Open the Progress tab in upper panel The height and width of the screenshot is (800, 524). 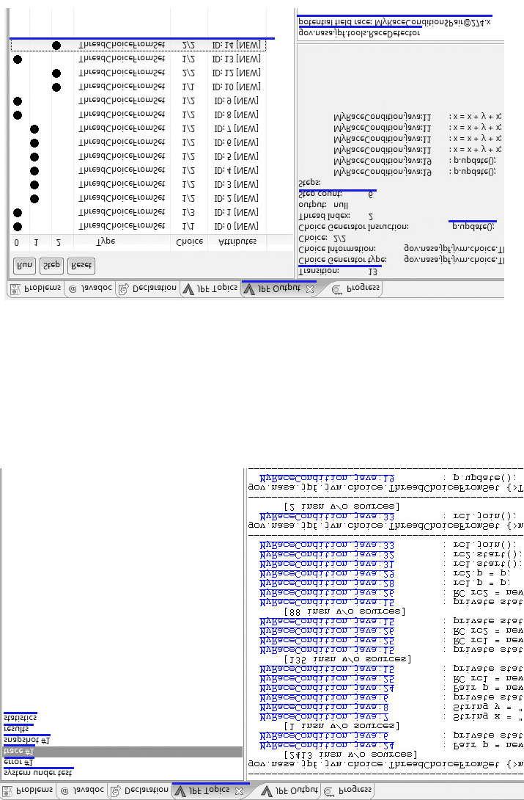pos(355,288)
